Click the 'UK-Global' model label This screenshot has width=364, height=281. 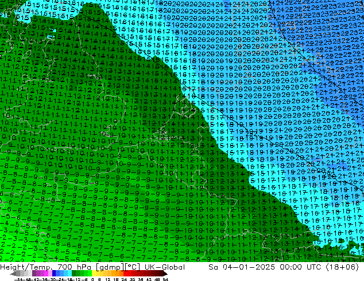(x=165, y=267)
